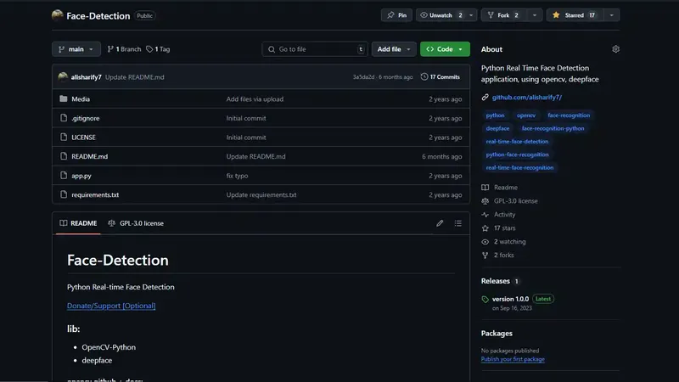679x382 pixels.
Task: Open the About settings gear icon
Action: pos(615,49)
